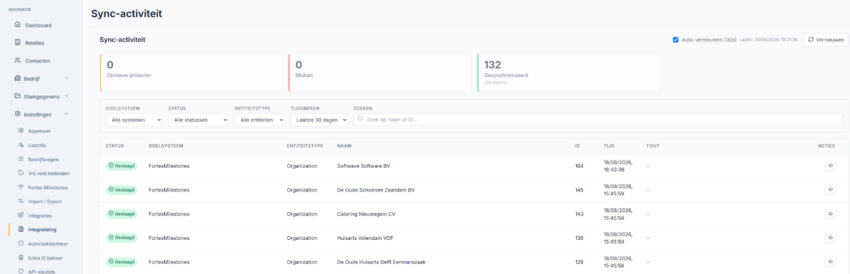This screenshot has width=850, height=274.
Task: Click the Algemeen settings cog icon
Action: coord(21,131)
